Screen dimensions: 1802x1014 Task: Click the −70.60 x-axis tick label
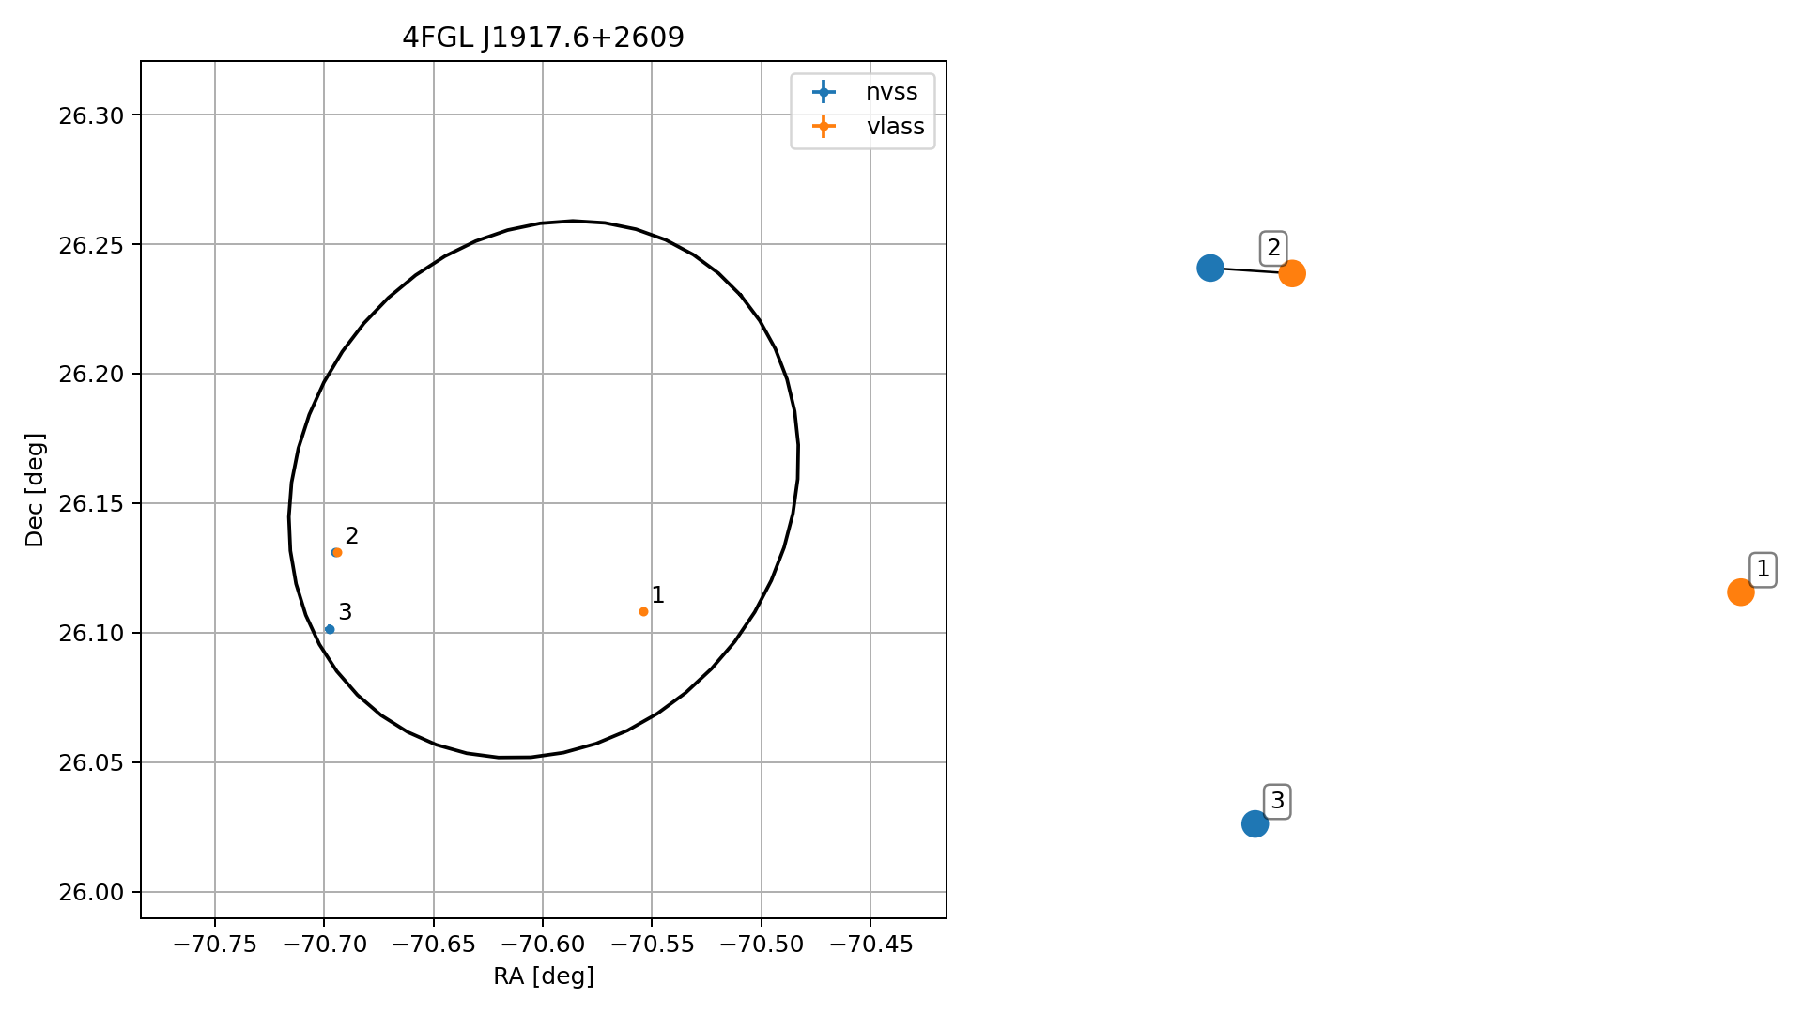[x=543, y=945]
